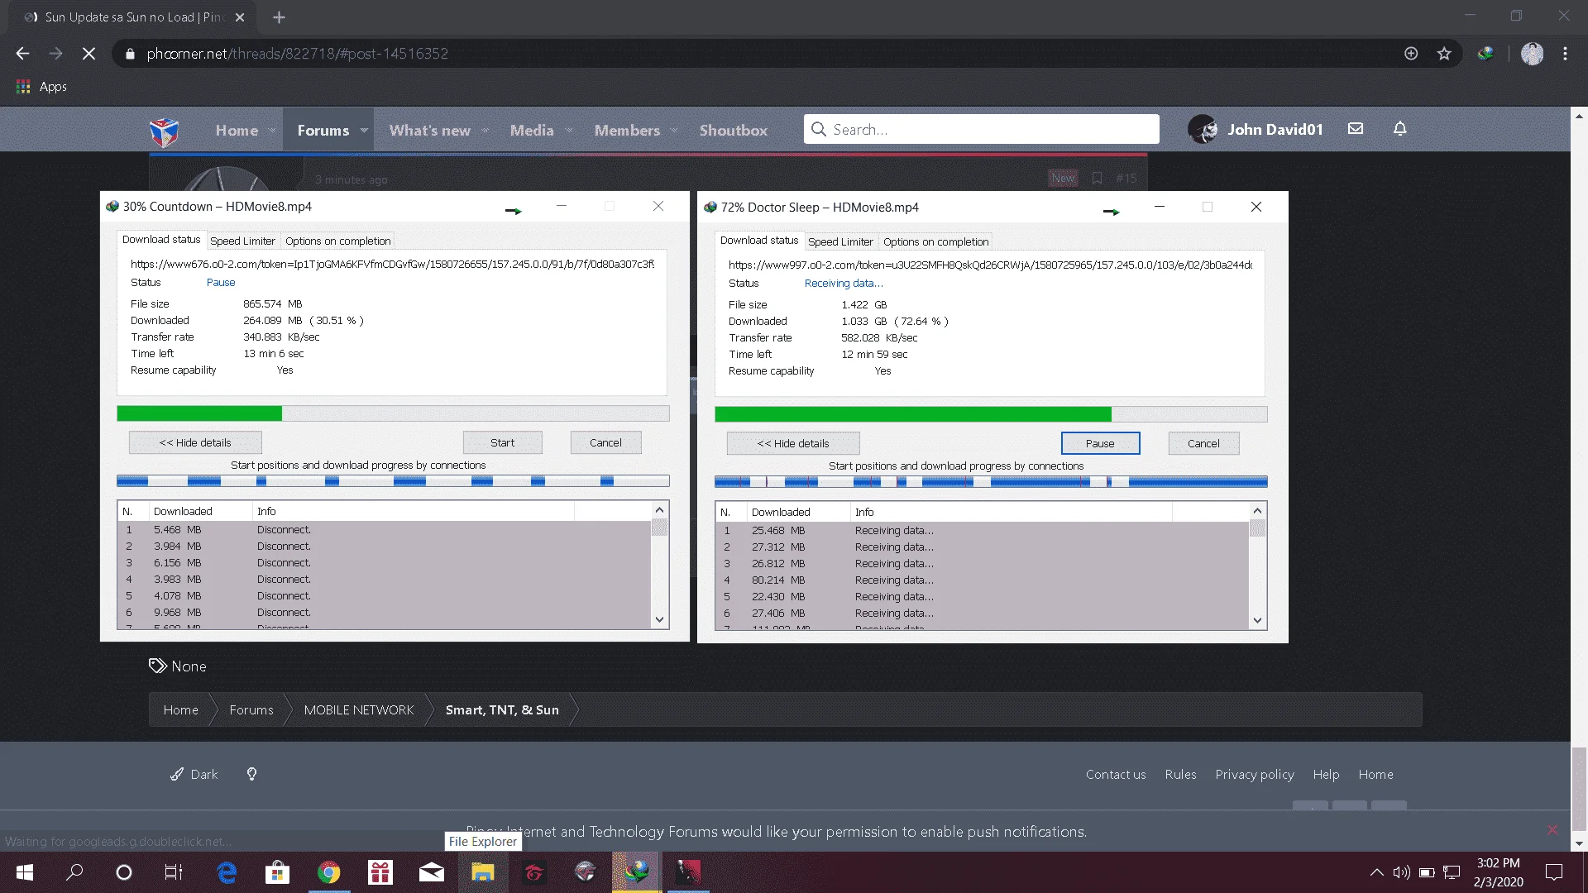Image resolution: width=1588 pixels, height=893 pixels.
Task: Open a new browser tab
Action: [x=279, y=17]
